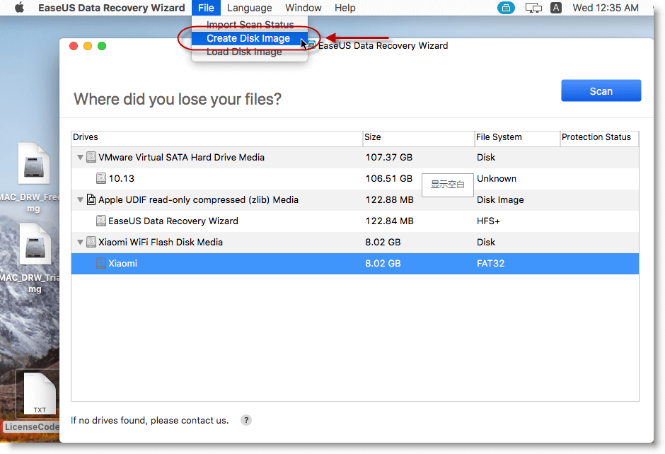
Task: Click the 10.13 volume icon
Action: tap(101, 178)
